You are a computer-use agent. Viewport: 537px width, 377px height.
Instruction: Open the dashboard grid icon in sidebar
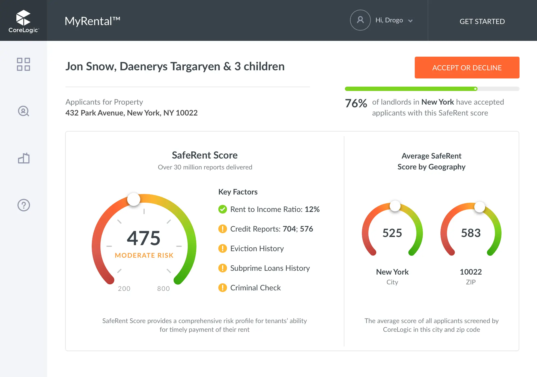(23, 64)
